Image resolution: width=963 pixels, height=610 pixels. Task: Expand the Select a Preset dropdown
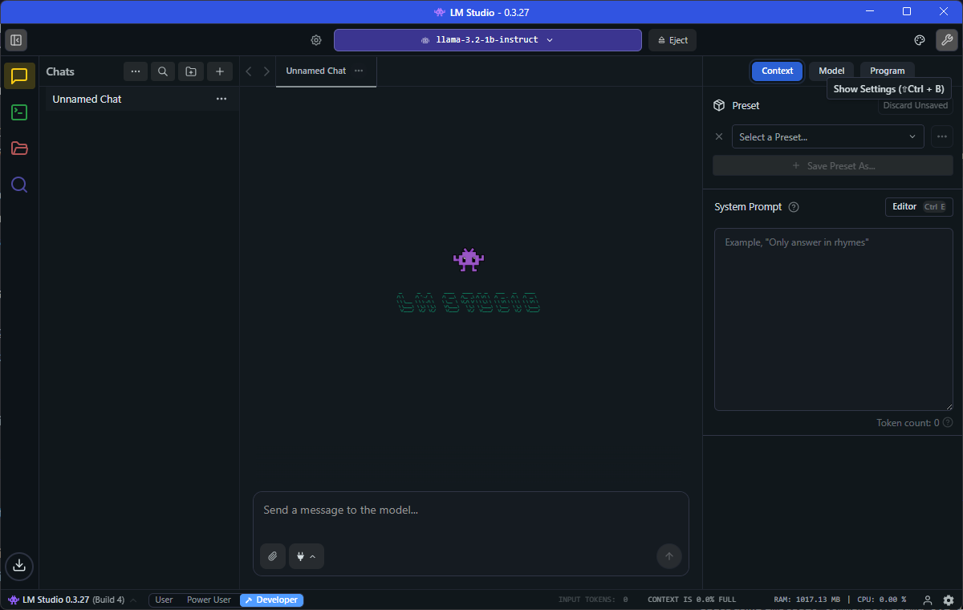pyautogui.click(x=827, y=136)
